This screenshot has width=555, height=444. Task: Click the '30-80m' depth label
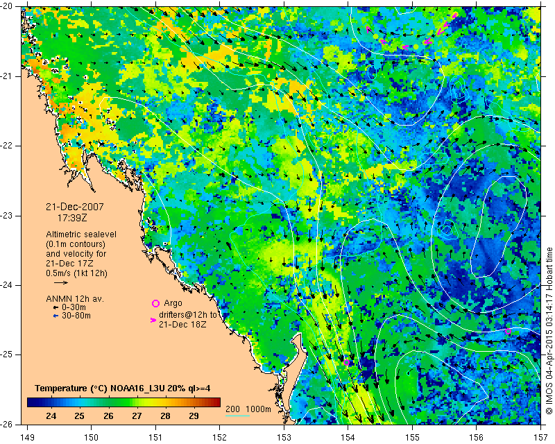click(76, 316)
